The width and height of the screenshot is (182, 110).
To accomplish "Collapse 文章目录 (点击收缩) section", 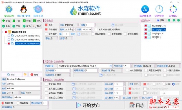I will [x=54, y=61].
